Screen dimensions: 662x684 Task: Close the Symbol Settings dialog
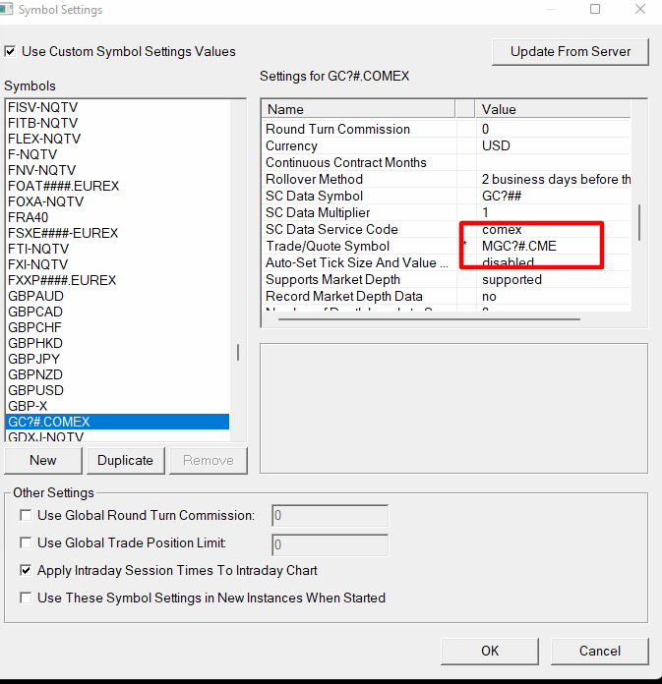coord(640,10)
